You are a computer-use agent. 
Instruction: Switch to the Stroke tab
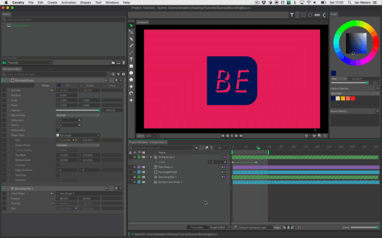[90, 85]
